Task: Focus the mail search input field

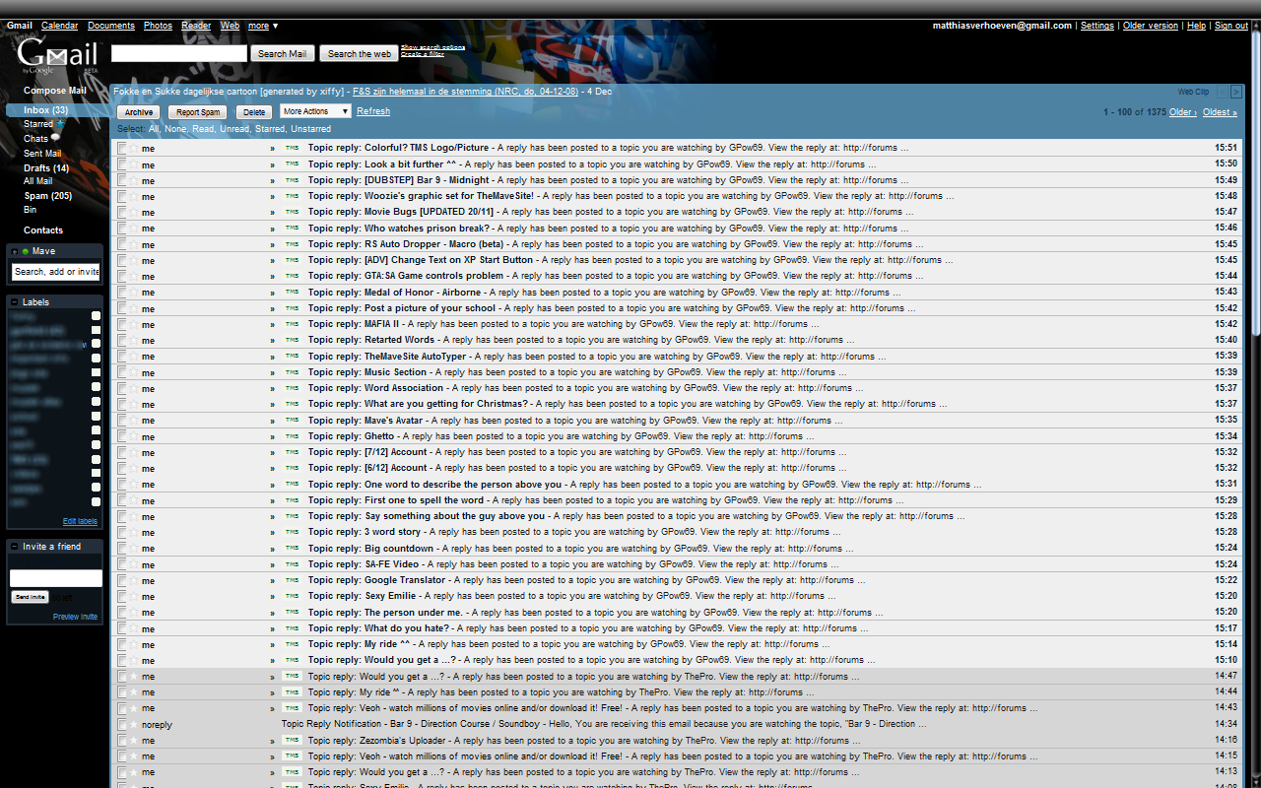Action: 179,53
